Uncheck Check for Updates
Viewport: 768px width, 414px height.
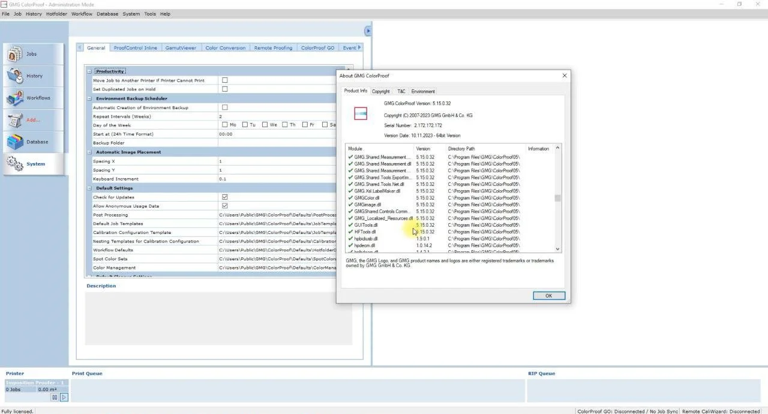click(225, 197)
